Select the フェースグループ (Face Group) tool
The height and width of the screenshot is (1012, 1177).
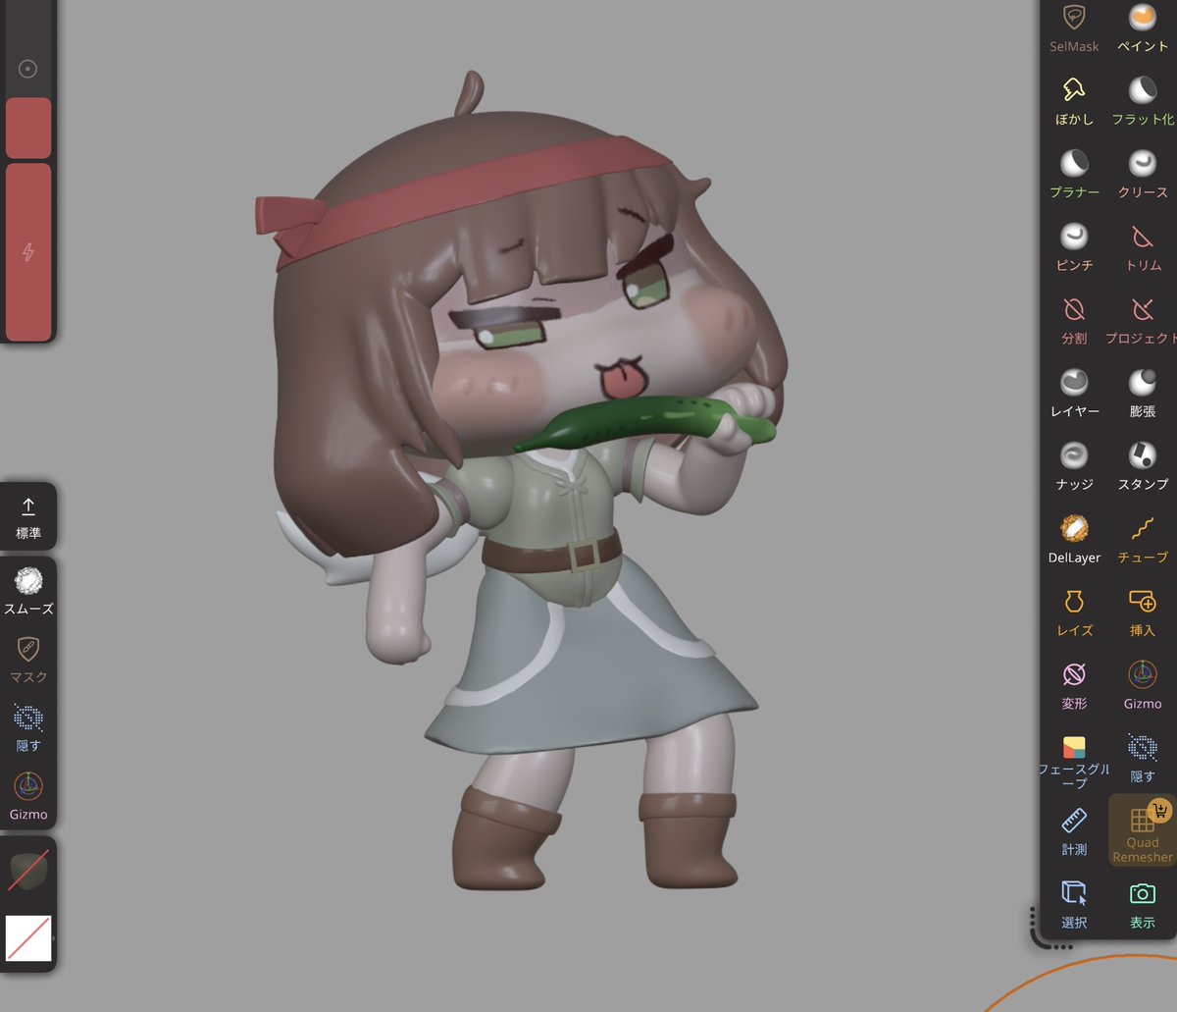[1074, 761]
